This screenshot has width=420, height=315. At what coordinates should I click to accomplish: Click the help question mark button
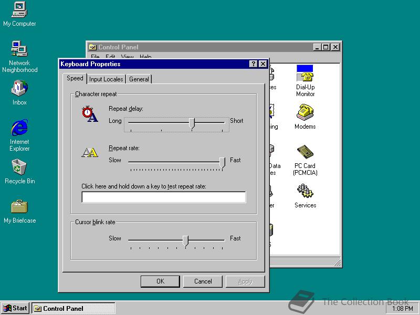[253, 64]
